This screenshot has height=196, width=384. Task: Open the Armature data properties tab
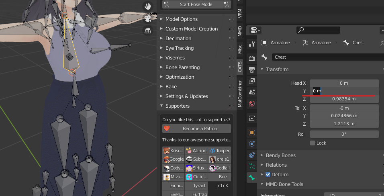(252, 166)
